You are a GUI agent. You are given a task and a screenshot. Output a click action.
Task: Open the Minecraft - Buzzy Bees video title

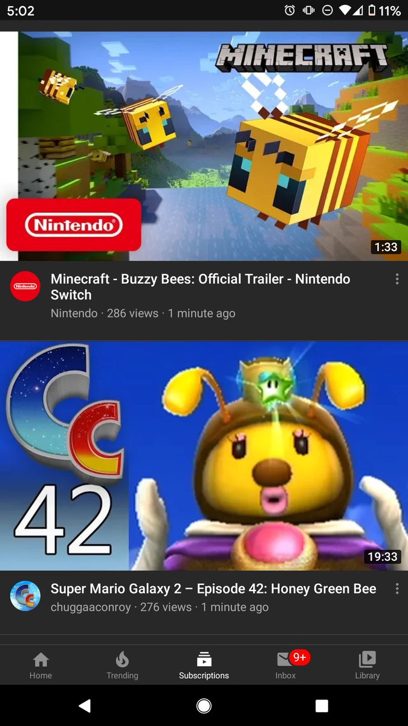tap(200, 287)
